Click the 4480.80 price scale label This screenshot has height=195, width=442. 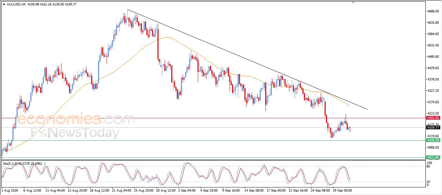point(433,57)
